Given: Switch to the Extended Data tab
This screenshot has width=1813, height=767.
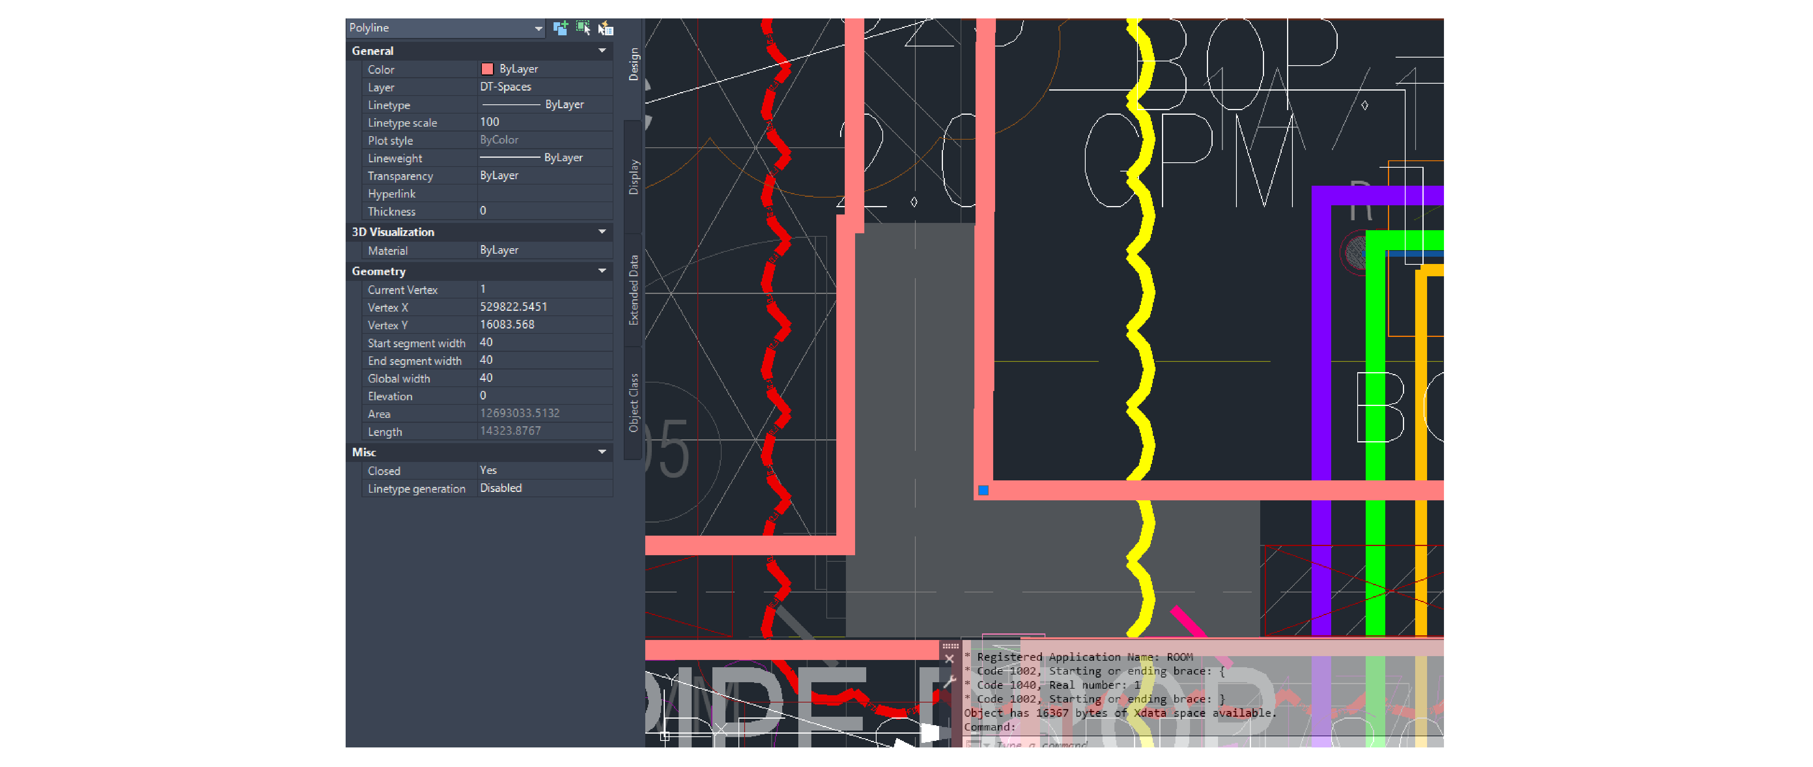Looking at the screenshot, I should point(633,290).
